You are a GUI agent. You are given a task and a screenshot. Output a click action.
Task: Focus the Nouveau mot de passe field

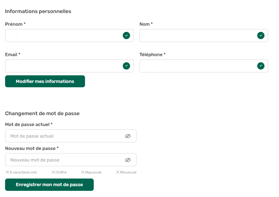[71, 160]
